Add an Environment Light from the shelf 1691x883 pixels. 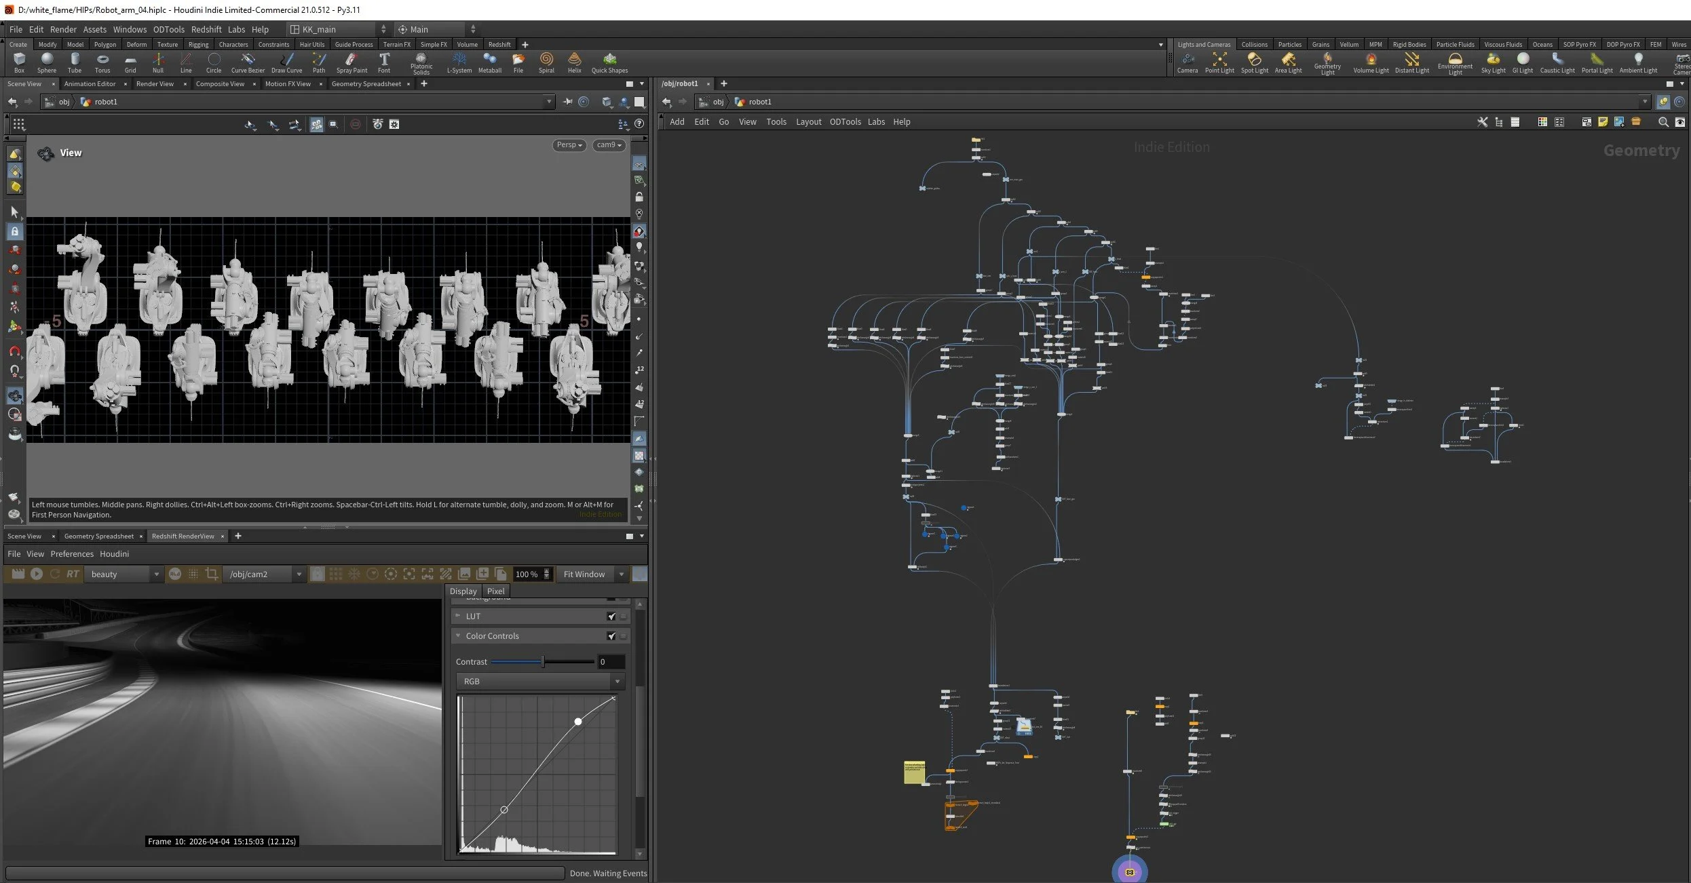click(x=1455, y=62)
